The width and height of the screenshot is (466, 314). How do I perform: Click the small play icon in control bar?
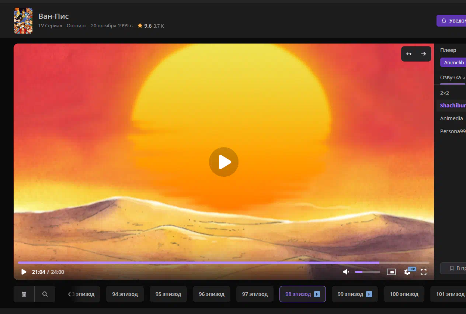[x=24, y=272]
